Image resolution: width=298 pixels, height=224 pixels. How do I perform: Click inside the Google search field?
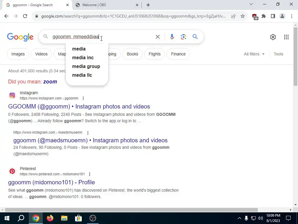click(103, 37)
